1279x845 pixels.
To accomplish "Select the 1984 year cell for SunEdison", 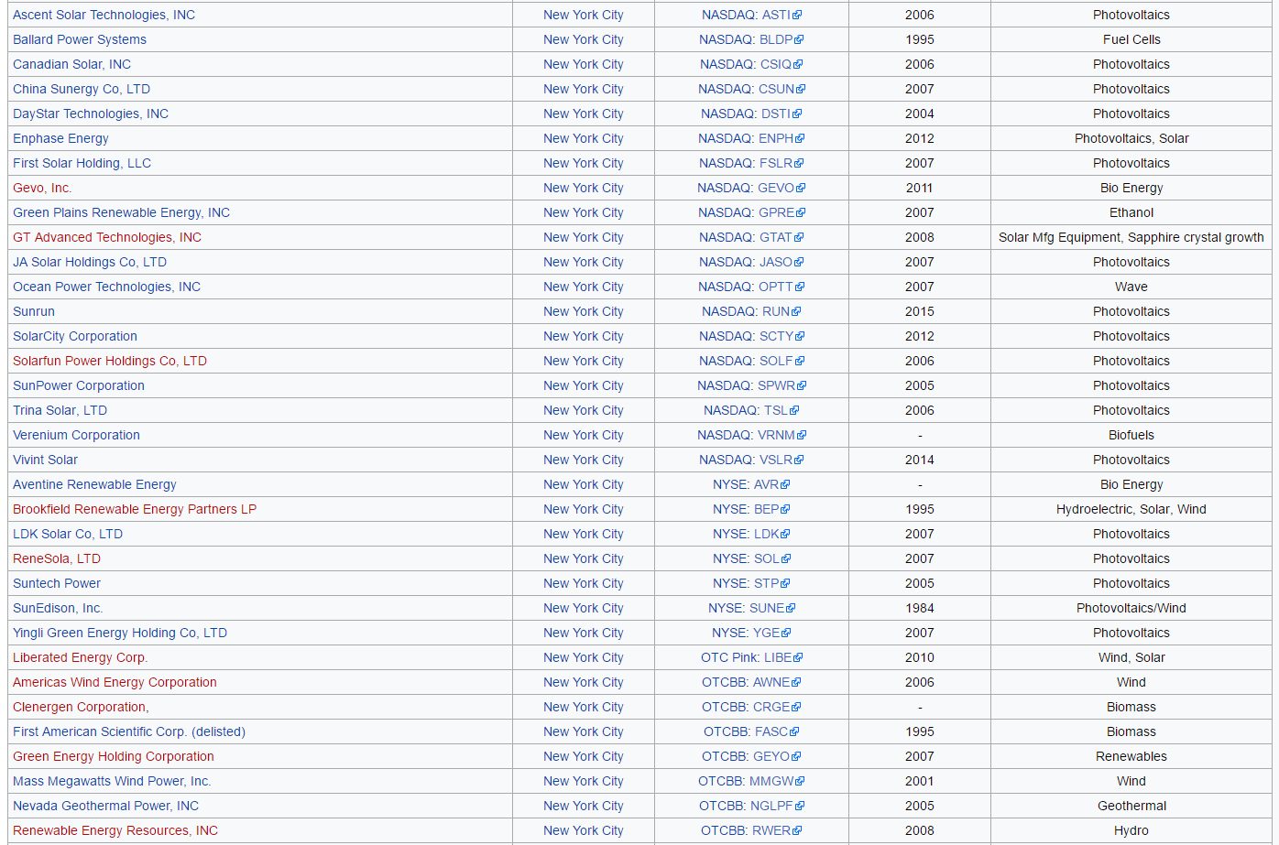I will [x=920, y=608].
